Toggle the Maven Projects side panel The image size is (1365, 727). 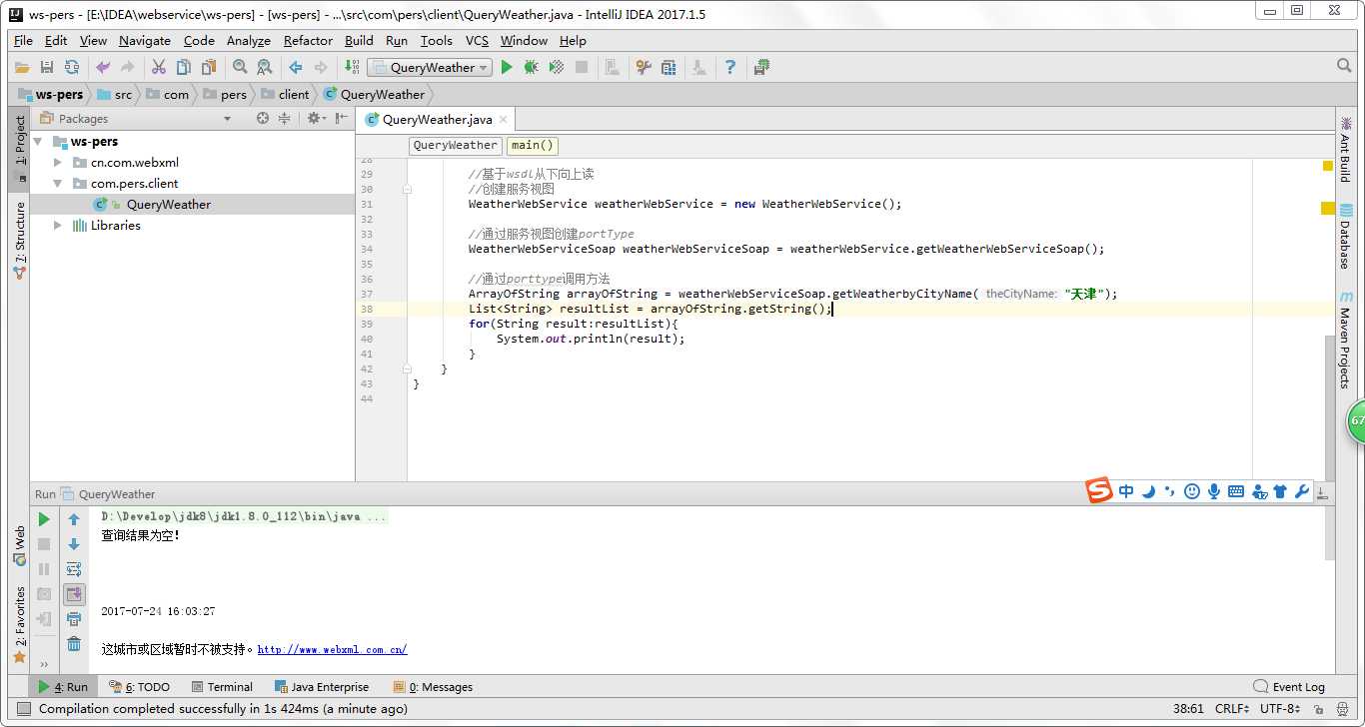point(1345,340)
